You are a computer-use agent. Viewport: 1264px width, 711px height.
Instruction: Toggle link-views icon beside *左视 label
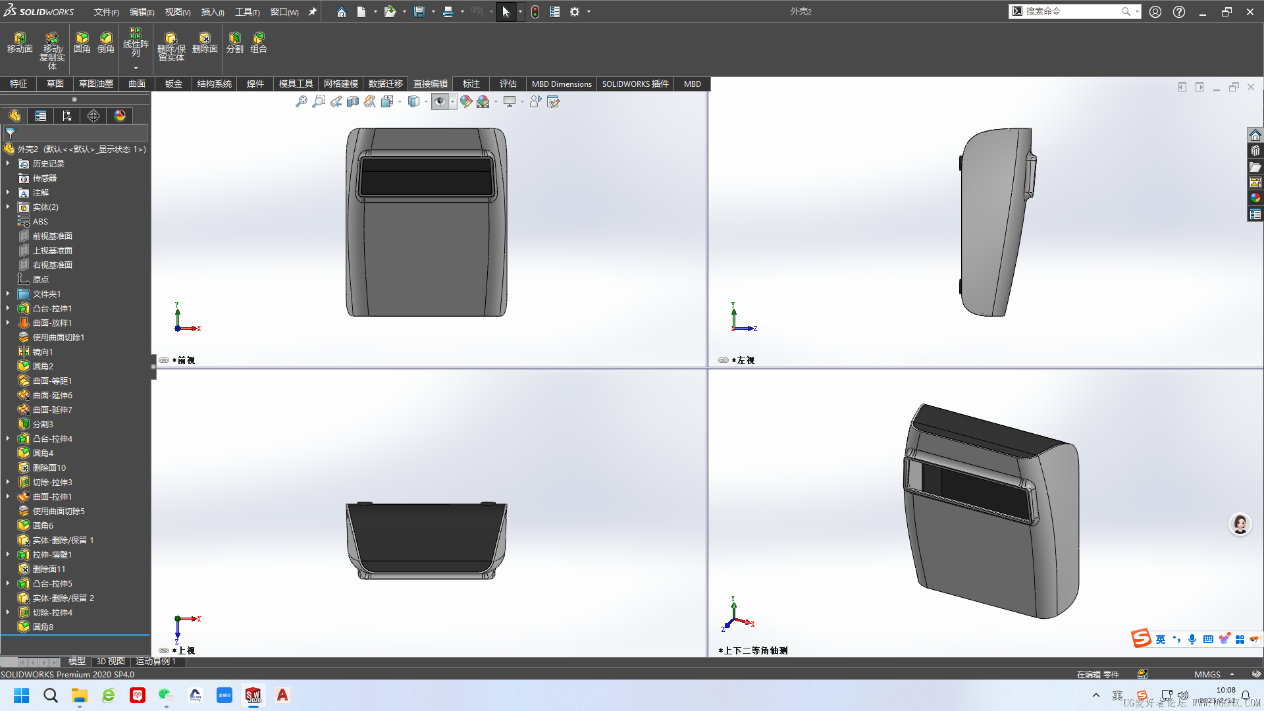point(724,360)
